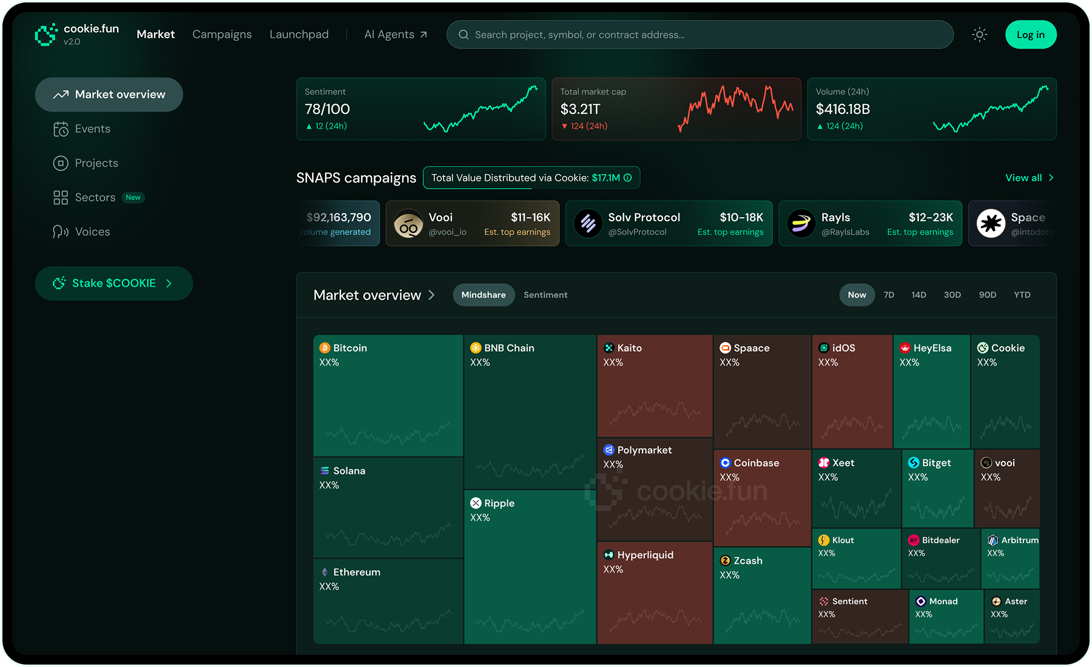The image size is (1092, 667).
Task: Click the Bitget icon in treemap
Action: [x=913, y=463]
